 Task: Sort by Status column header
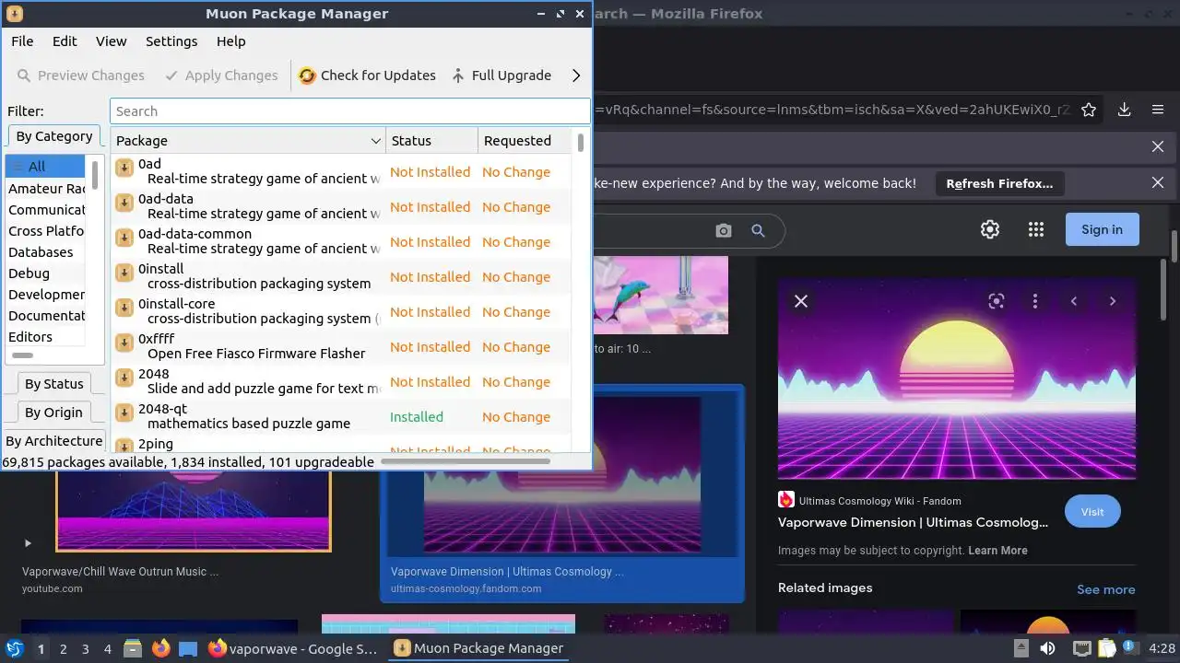click(431, 141)
